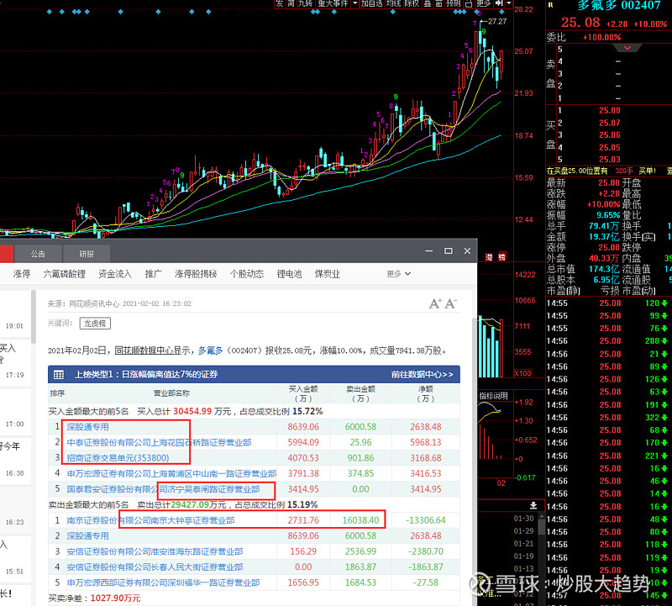This screenshot has height=606, width=672.
Task: Select the 01-29 date entry
Action: (x=523, y=531)
